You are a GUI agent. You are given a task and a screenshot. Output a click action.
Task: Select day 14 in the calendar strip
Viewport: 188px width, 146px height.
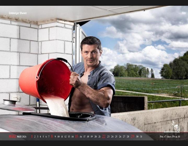tap(72, 137)
